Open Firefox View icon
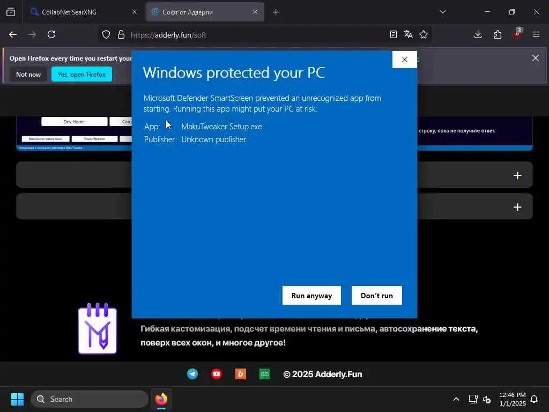 tap(11, 12)
